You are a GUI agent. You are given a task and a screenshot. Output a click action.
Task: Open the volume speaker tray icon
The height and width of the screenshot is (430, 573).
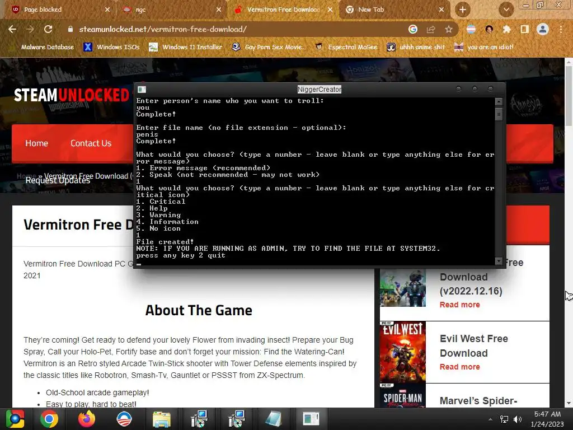pyautogui.click(x=518, y=419)
